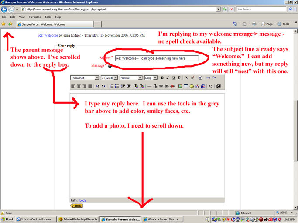The width and height of the screenshot is (298, 223).
Task: Click the Subject text field
Action: point(157,58)
